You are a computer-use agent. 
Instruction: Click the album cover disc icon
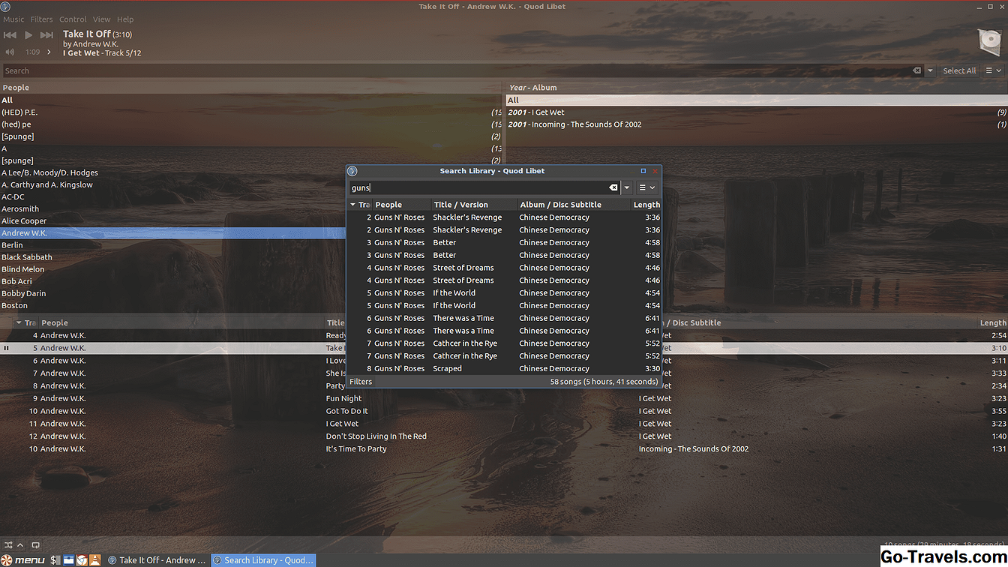point(989,43)
